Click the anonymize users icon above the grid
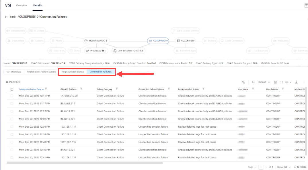Image resolution: width=308 pixels, height=170 pixels. [x=243, y=82]
